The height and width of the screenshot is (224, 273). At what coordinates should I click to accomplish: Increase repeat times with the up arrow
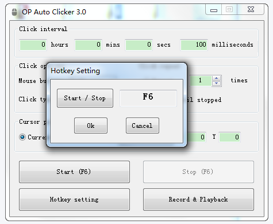(217, 78)
